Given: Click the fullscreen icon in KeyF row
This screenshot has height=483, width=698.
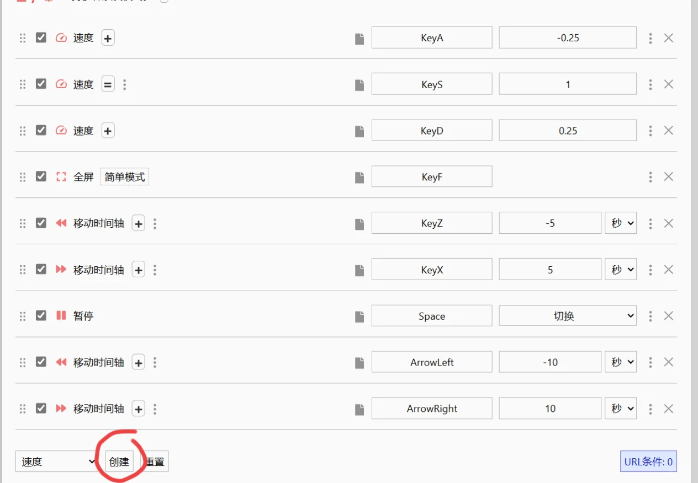Looking at the screenshot, I should (61, 177).
